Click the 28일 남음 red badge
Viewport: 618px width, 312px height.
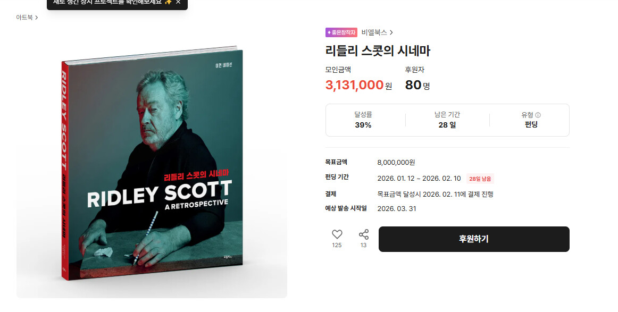(x=480, y=179)
